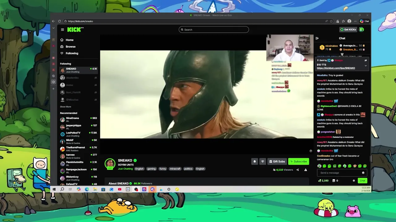Click the notification bell for SNEAKO
Image resolution: width=396 pixels, height=222 pixels.
pyautogui.click(x=255, y=161)
